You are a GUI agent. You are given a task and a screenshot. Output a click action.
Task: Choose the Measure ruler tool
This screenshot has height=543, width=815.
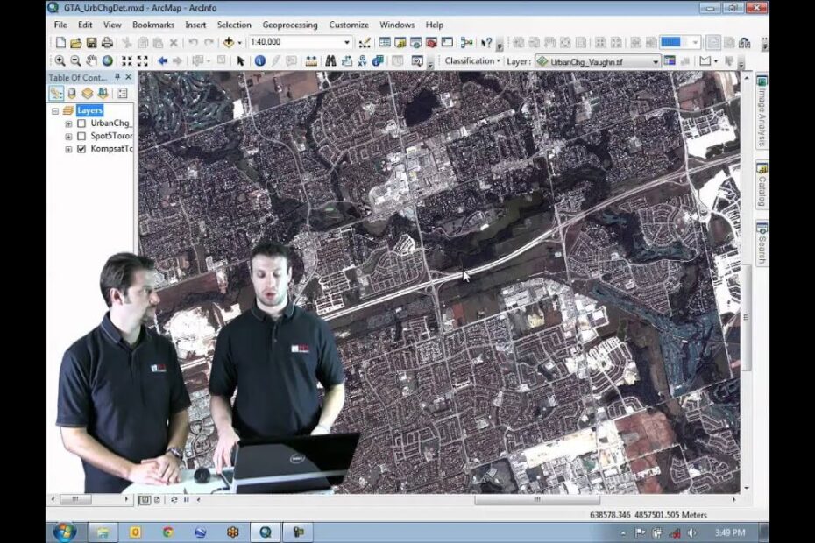click(x=311, y=61)
